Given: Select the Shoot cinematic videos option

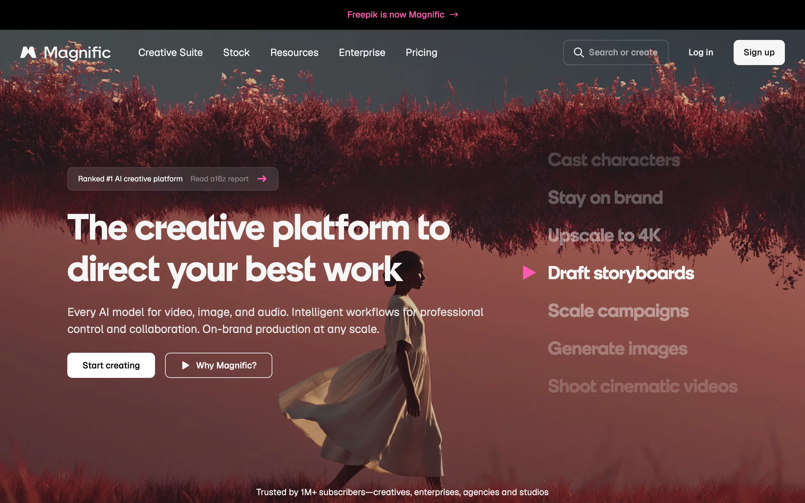Looking at the screenshot, I should coord(643,386).
